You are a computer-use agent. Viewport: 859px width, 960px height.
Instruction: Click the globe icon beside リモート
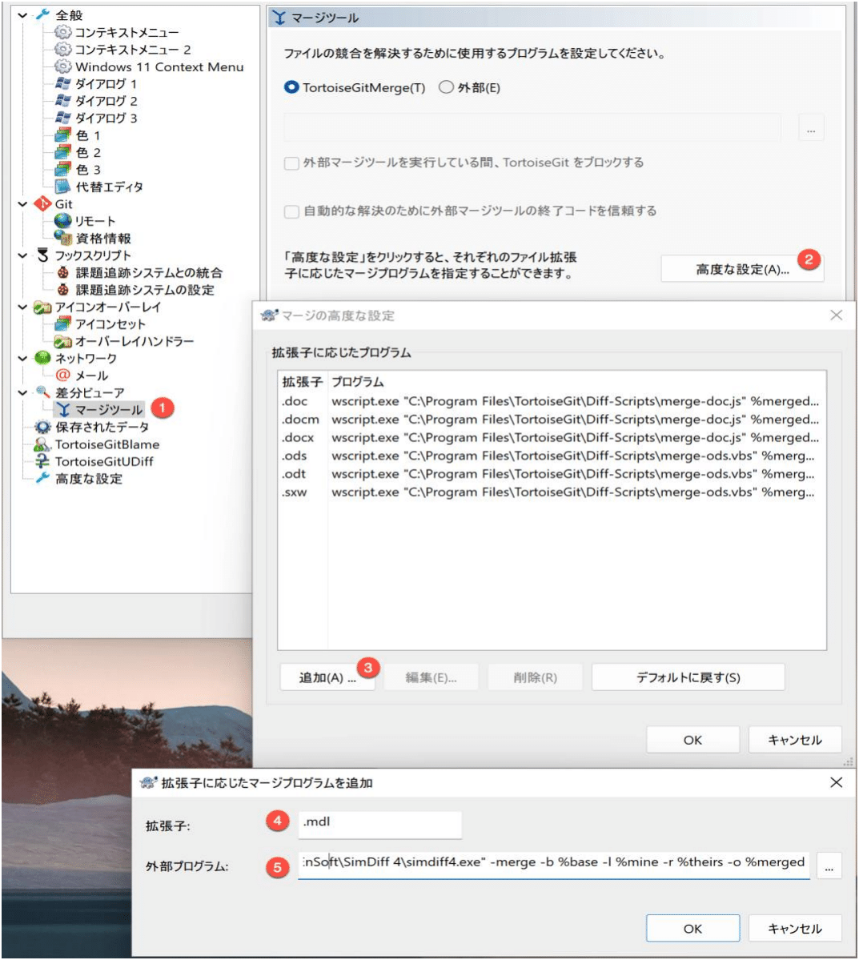click(x=62, y=221)
